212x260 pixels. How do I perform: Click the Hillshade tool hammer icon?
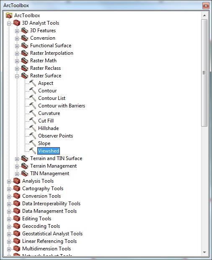point(33,128)
